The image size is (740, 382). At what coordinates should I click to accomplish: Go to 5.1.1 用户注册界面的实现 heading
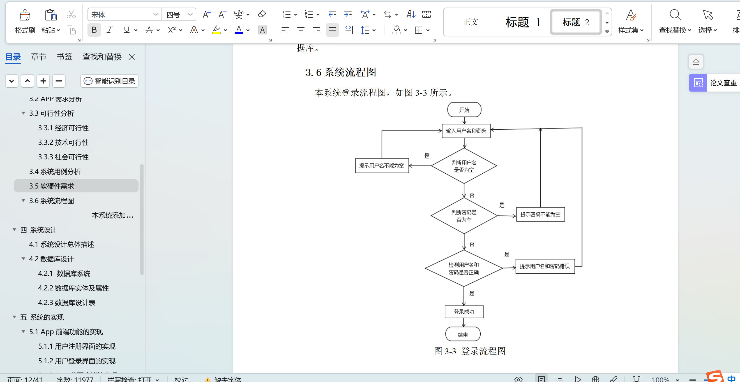[77, 346]
